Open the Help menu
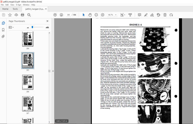The height and width of the screenshot is (124, 193). (x=33, y=5)
